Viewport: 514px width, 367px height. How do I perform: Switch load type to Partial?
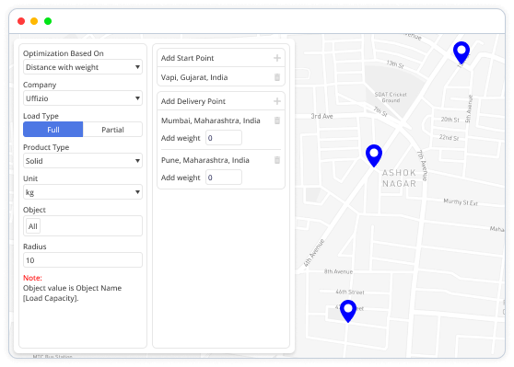pos(112,130)
